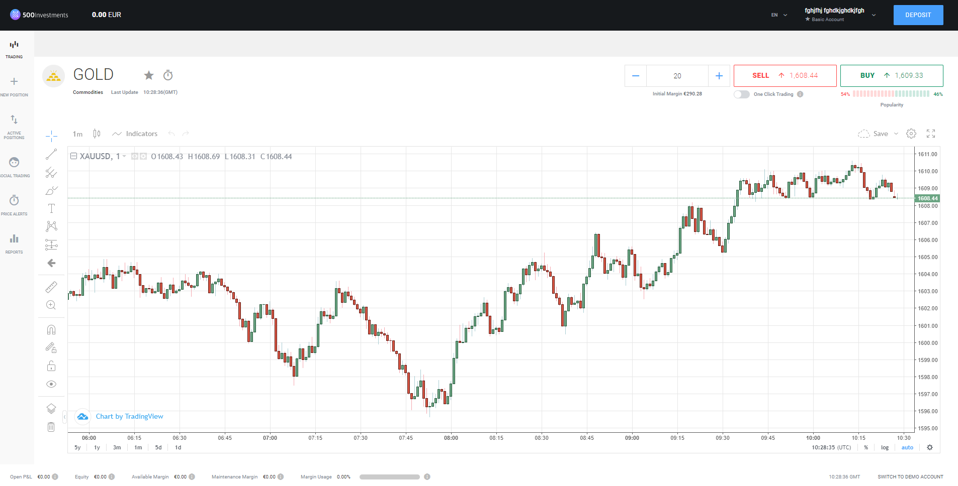The height and width of the screenshot is (486, 958).
Task: Choose the ruler measure tool
Action: pos(51,287)
